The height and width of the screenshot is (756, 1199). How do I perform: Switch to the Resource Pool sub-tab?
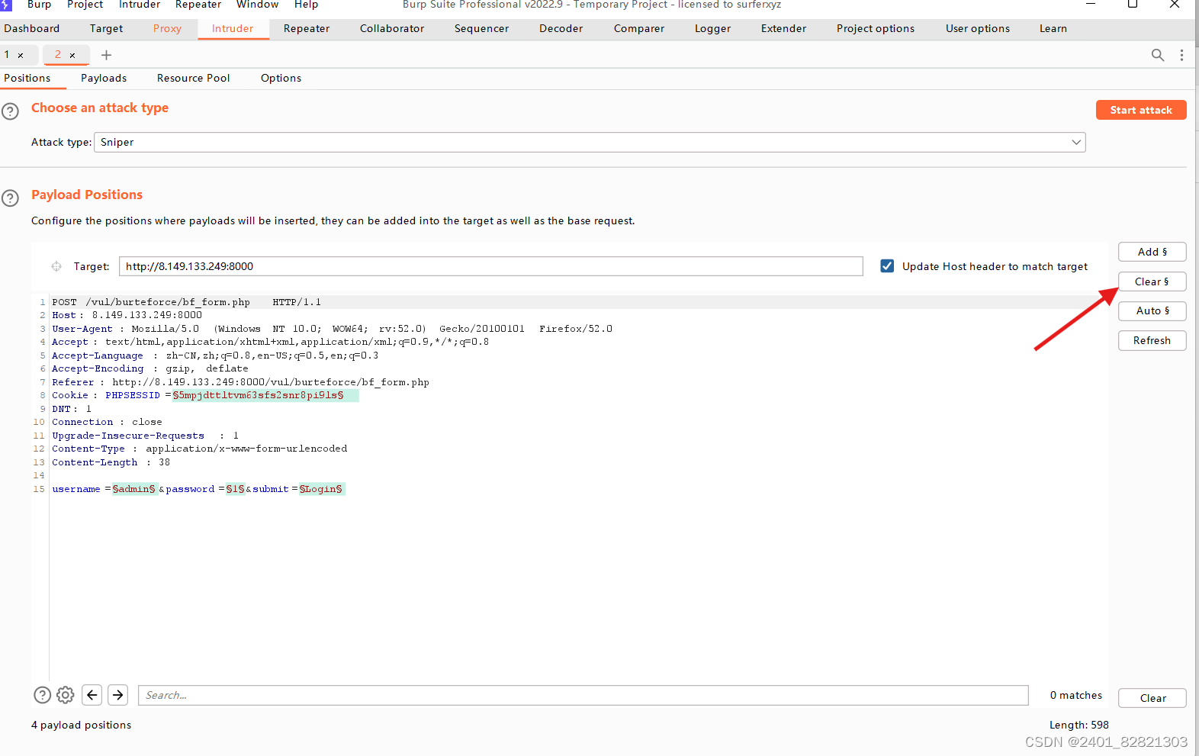pos(194,79)
